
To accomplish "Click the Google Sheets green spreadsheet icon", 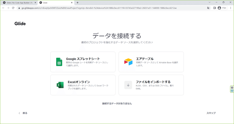I will tap(59, 62).
